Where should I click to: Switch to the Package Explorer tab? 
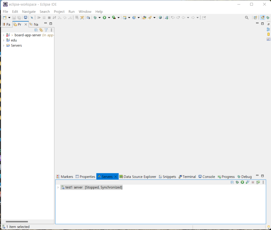6,24
